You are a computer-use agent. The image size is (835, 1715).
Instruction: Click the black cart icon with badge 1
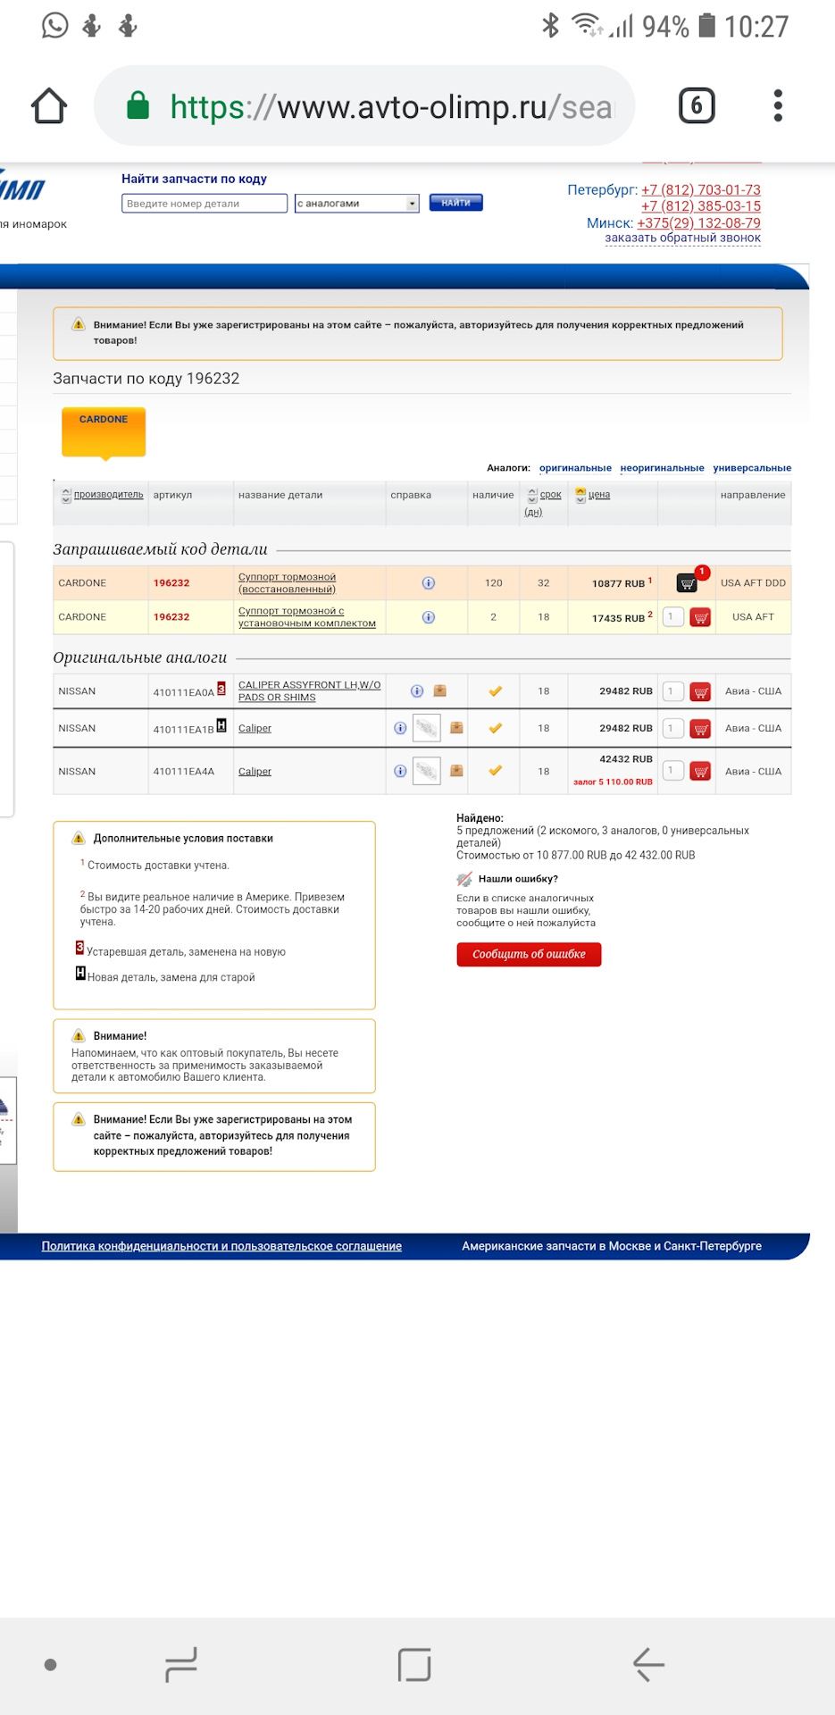tap(688, 583)
